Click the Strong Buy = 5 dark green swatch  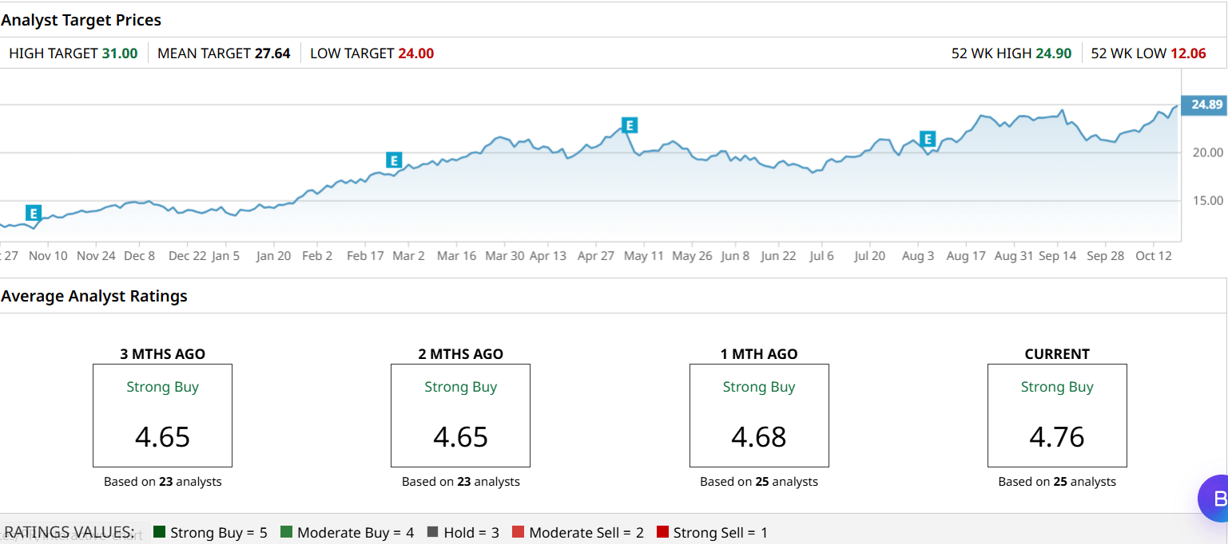coord(159,532)
